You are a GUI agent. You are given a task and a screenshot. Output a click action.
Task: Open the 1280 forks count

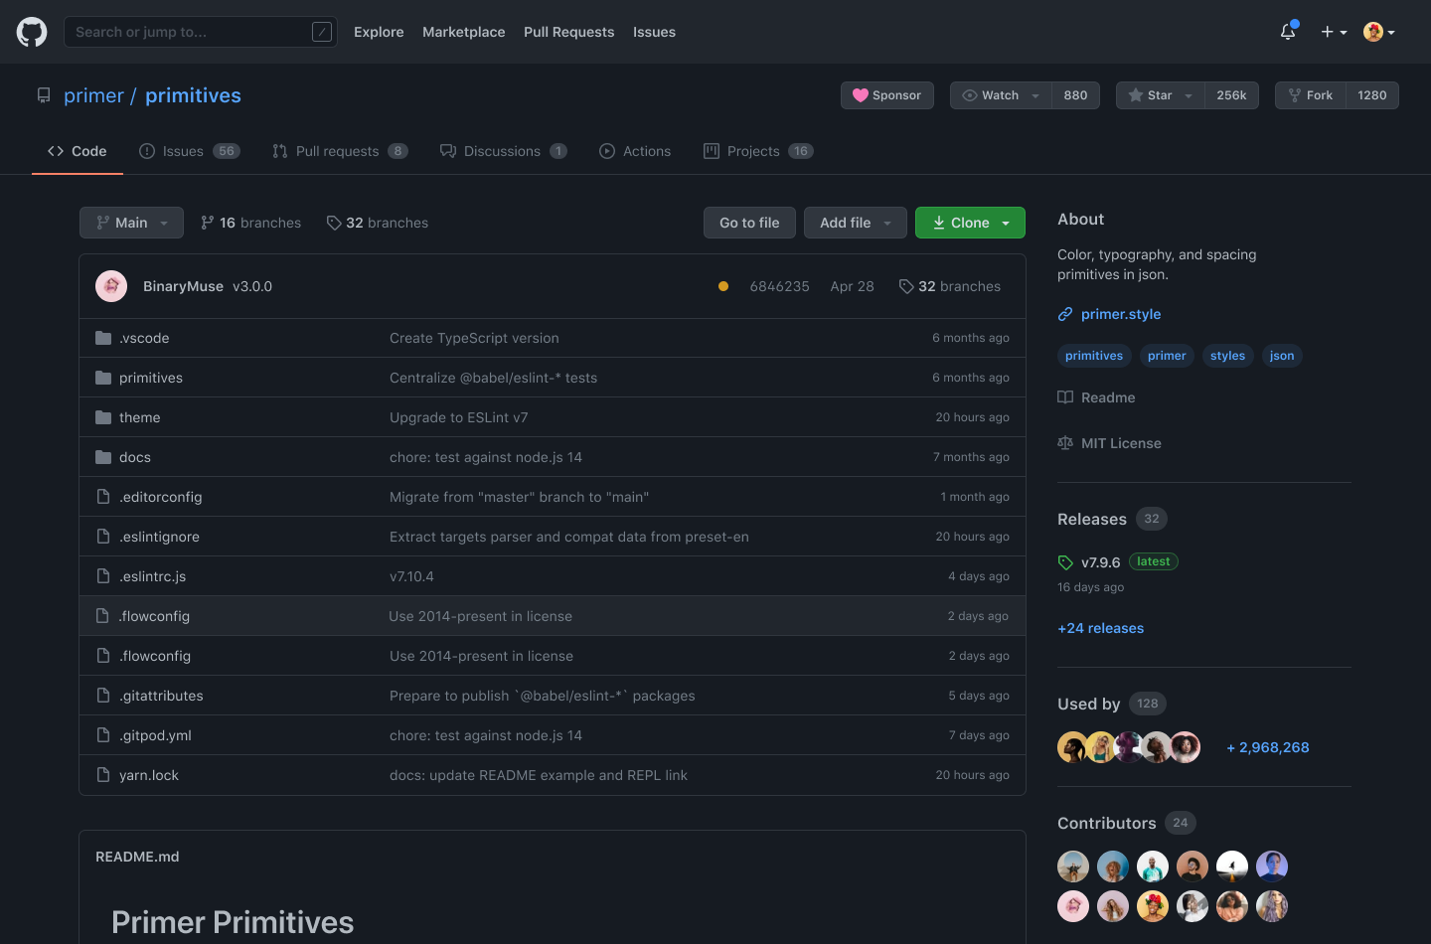[1372, 95]
